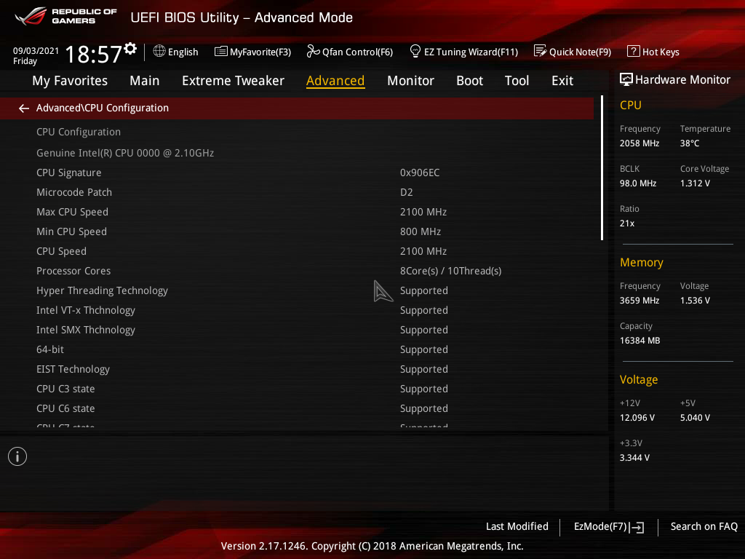Select Hyper Threading Technology row

tap(297, 290)
